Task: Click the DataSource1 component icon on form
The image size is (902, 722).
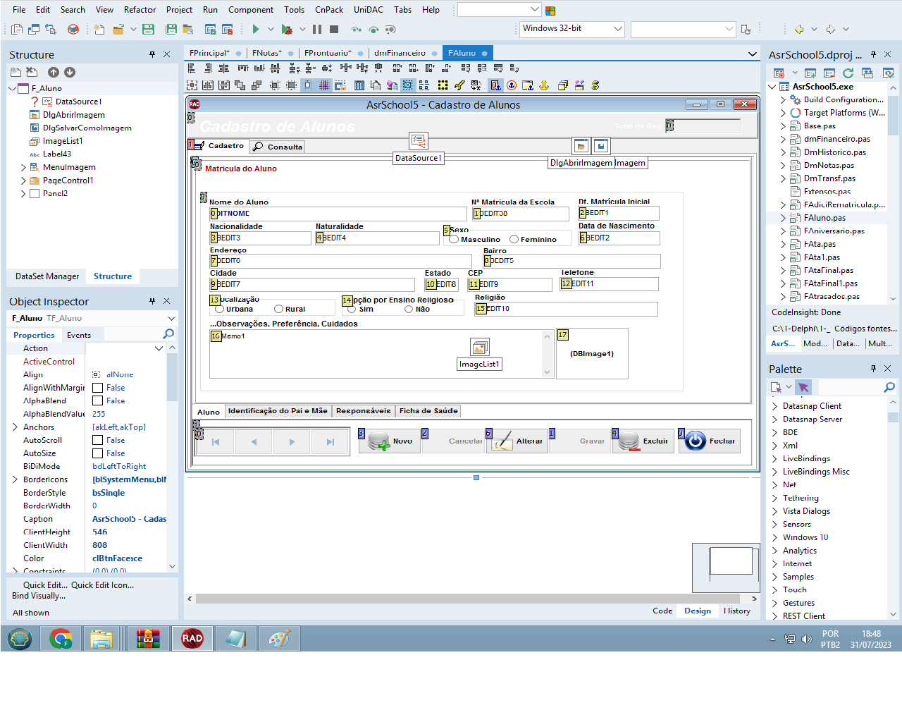Action: (419, 141)
